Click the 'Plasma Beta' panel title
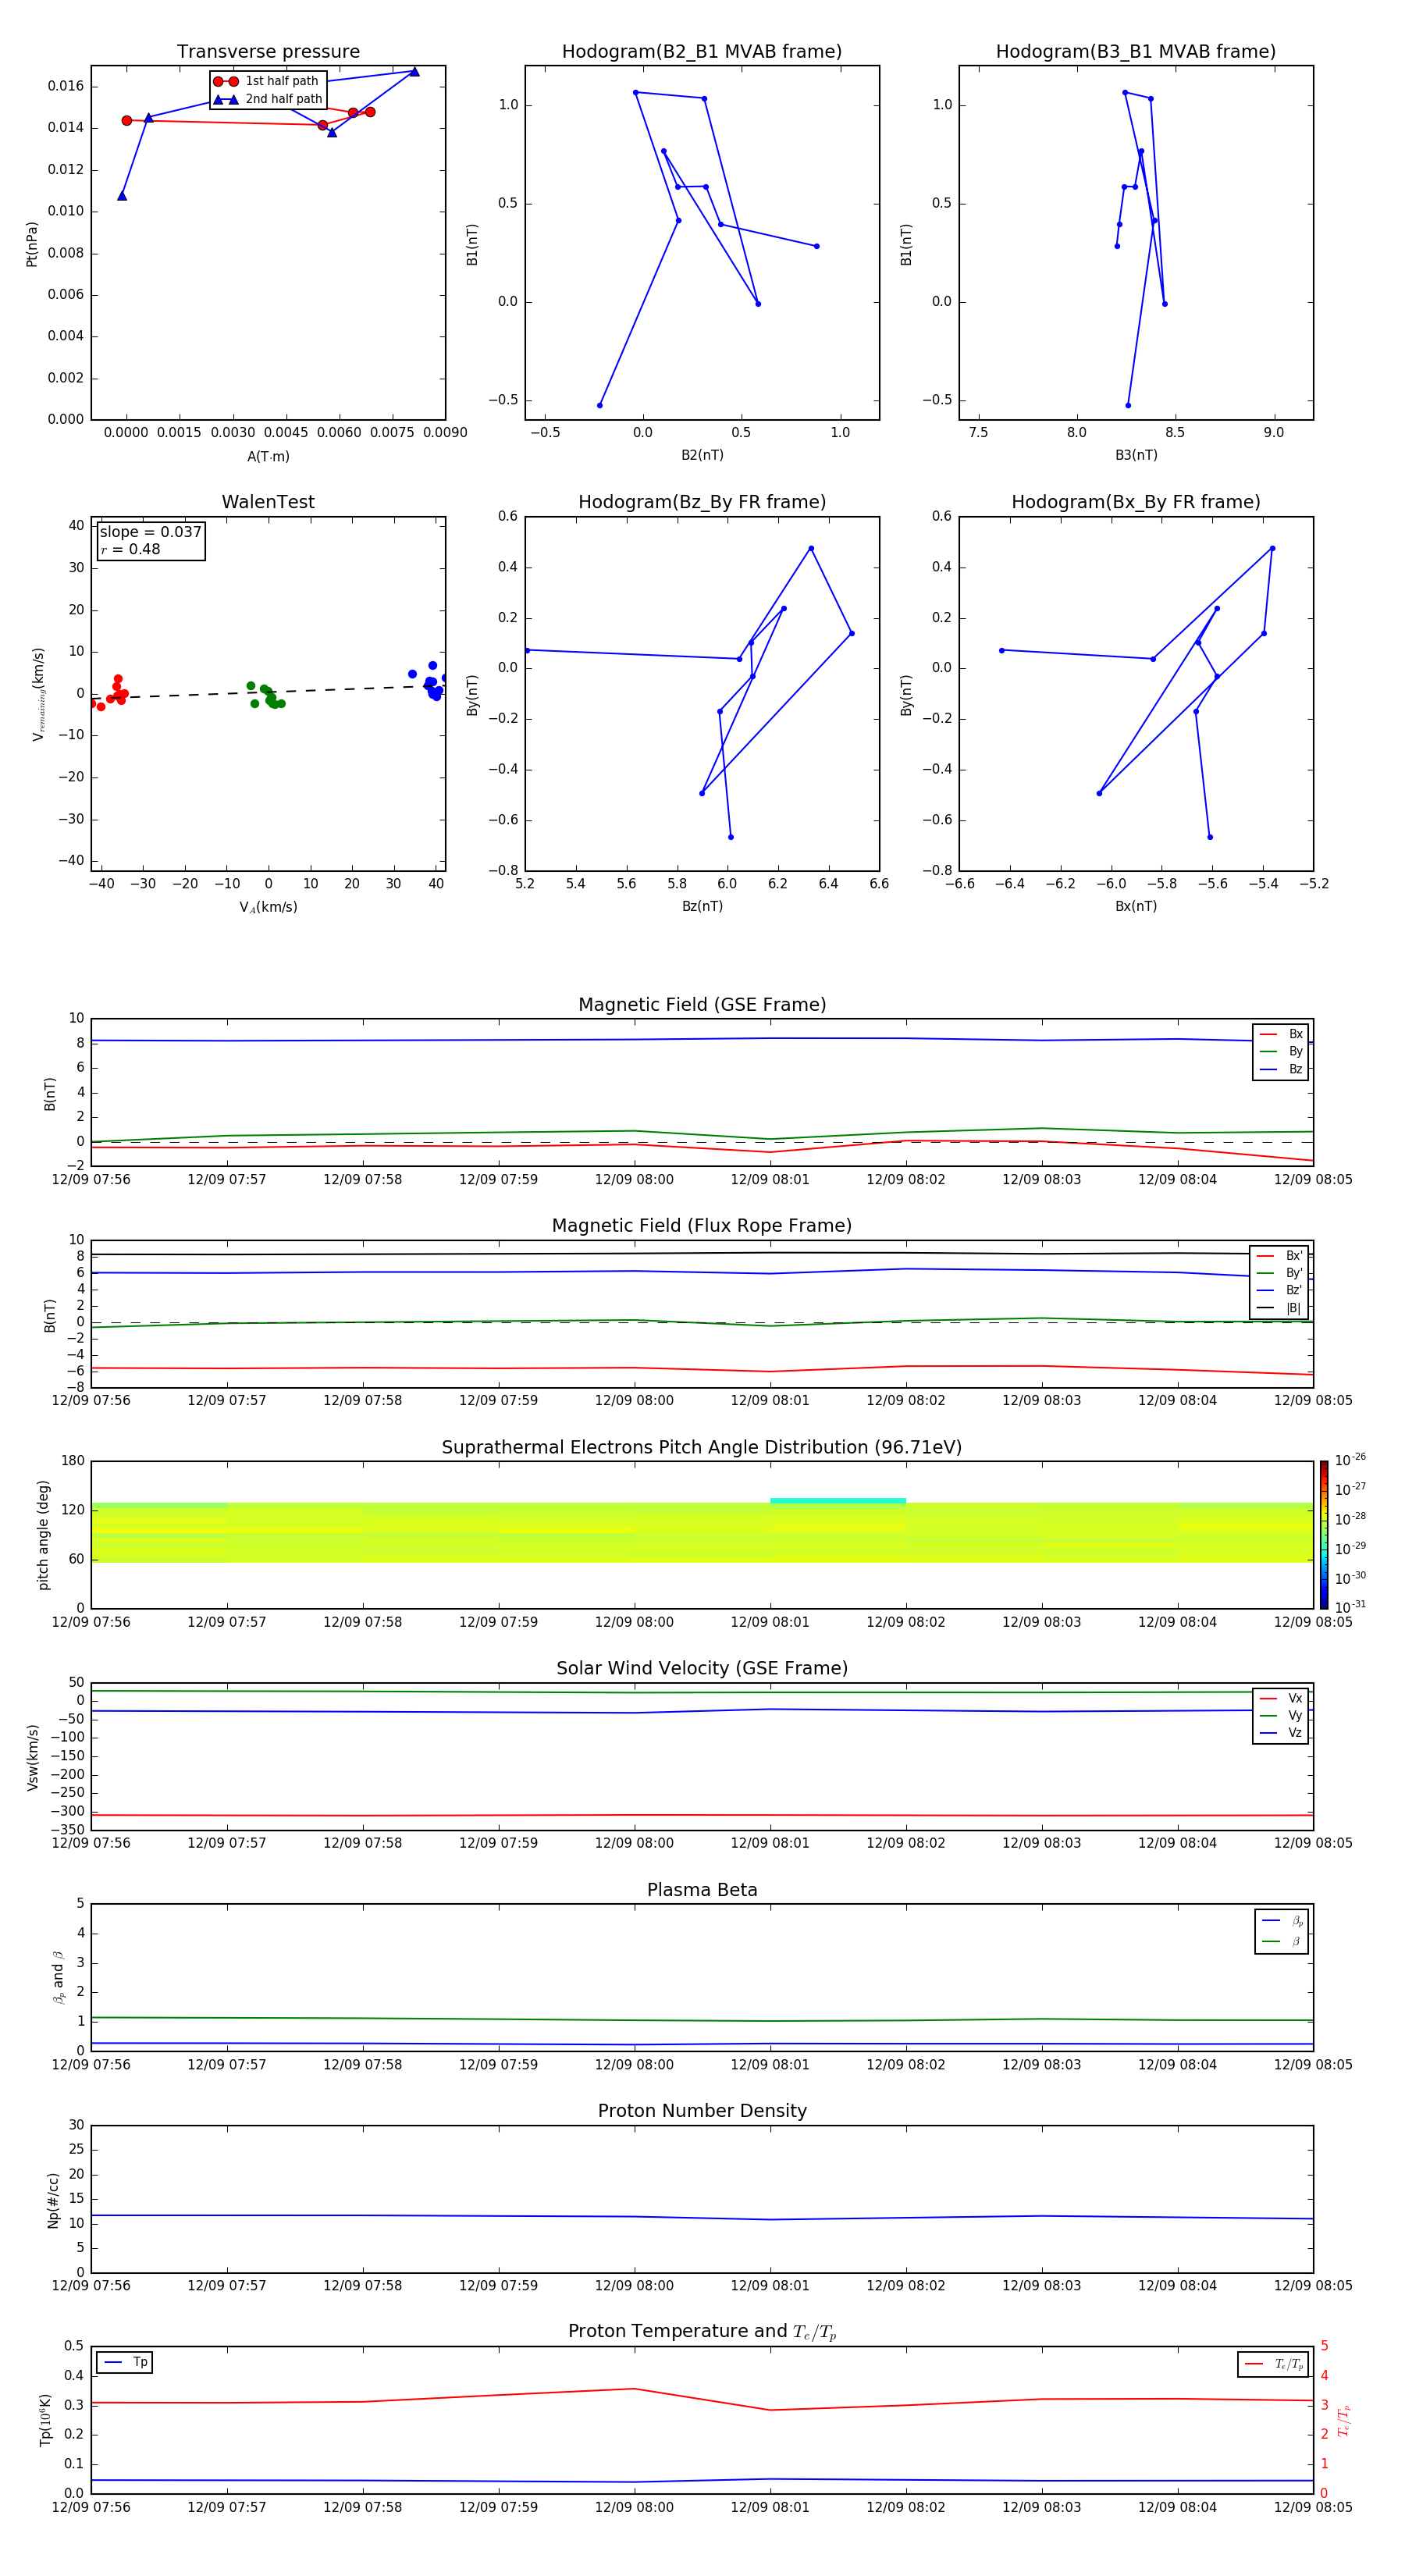 pyautogui.click(x=702, y=1891)
